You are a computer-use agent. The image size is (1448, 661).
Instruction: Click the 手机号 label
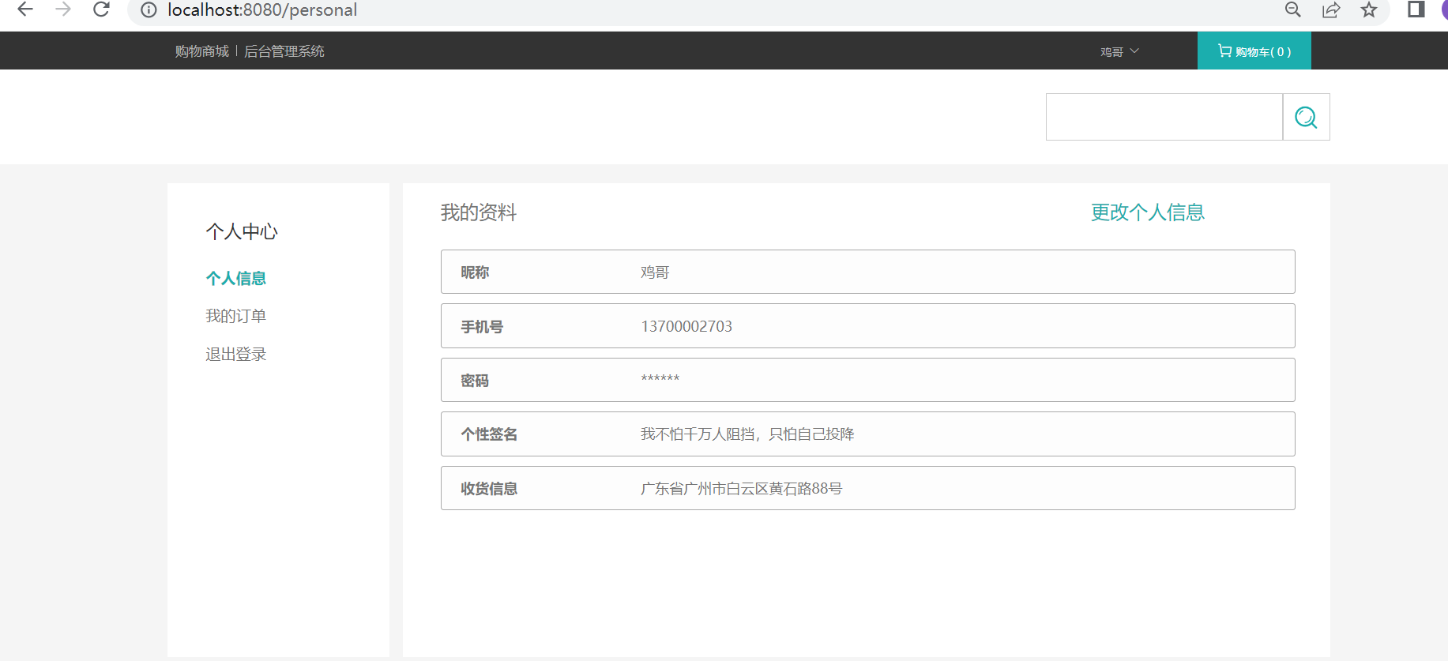click(482, 327)
